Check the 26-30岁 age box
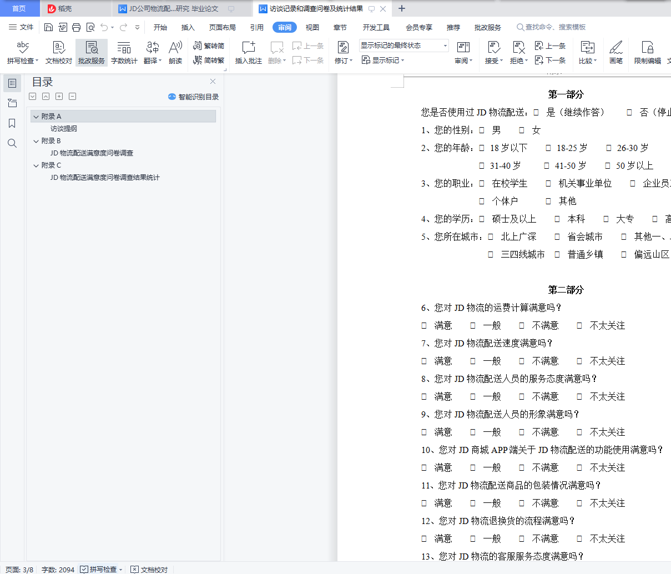 [x=609, y=148]
